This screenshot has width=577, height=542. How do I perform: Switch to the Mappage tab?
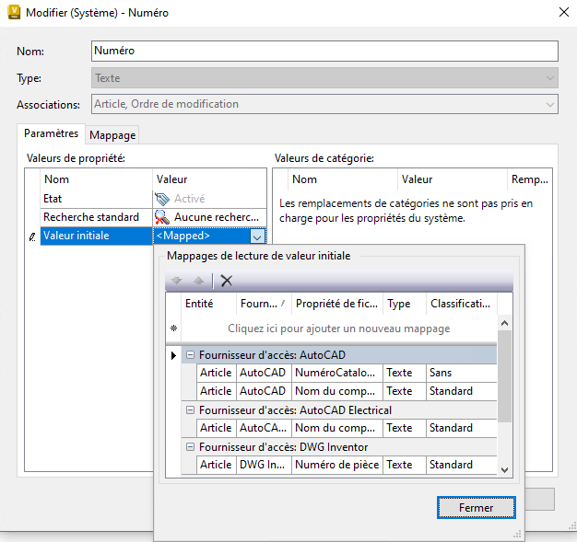click(x=112, y=135)
